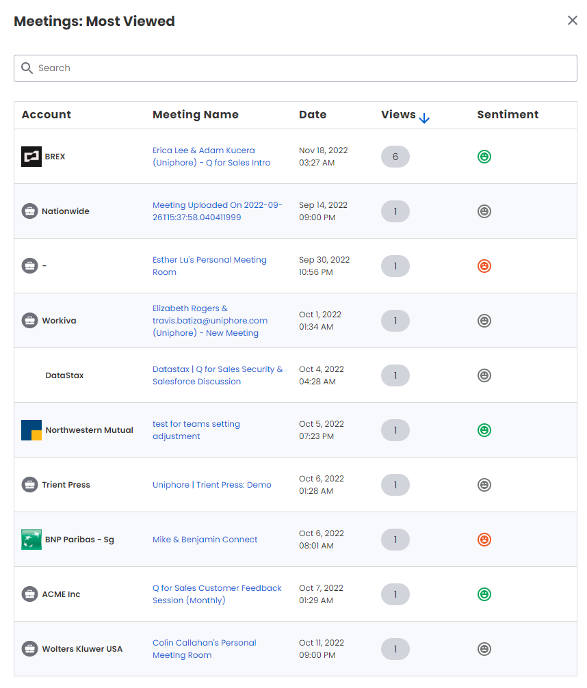Click red sad sentiment icon for Esther Lu's meeting
Screen dimensions: 587x688
[x=484, y=266]
